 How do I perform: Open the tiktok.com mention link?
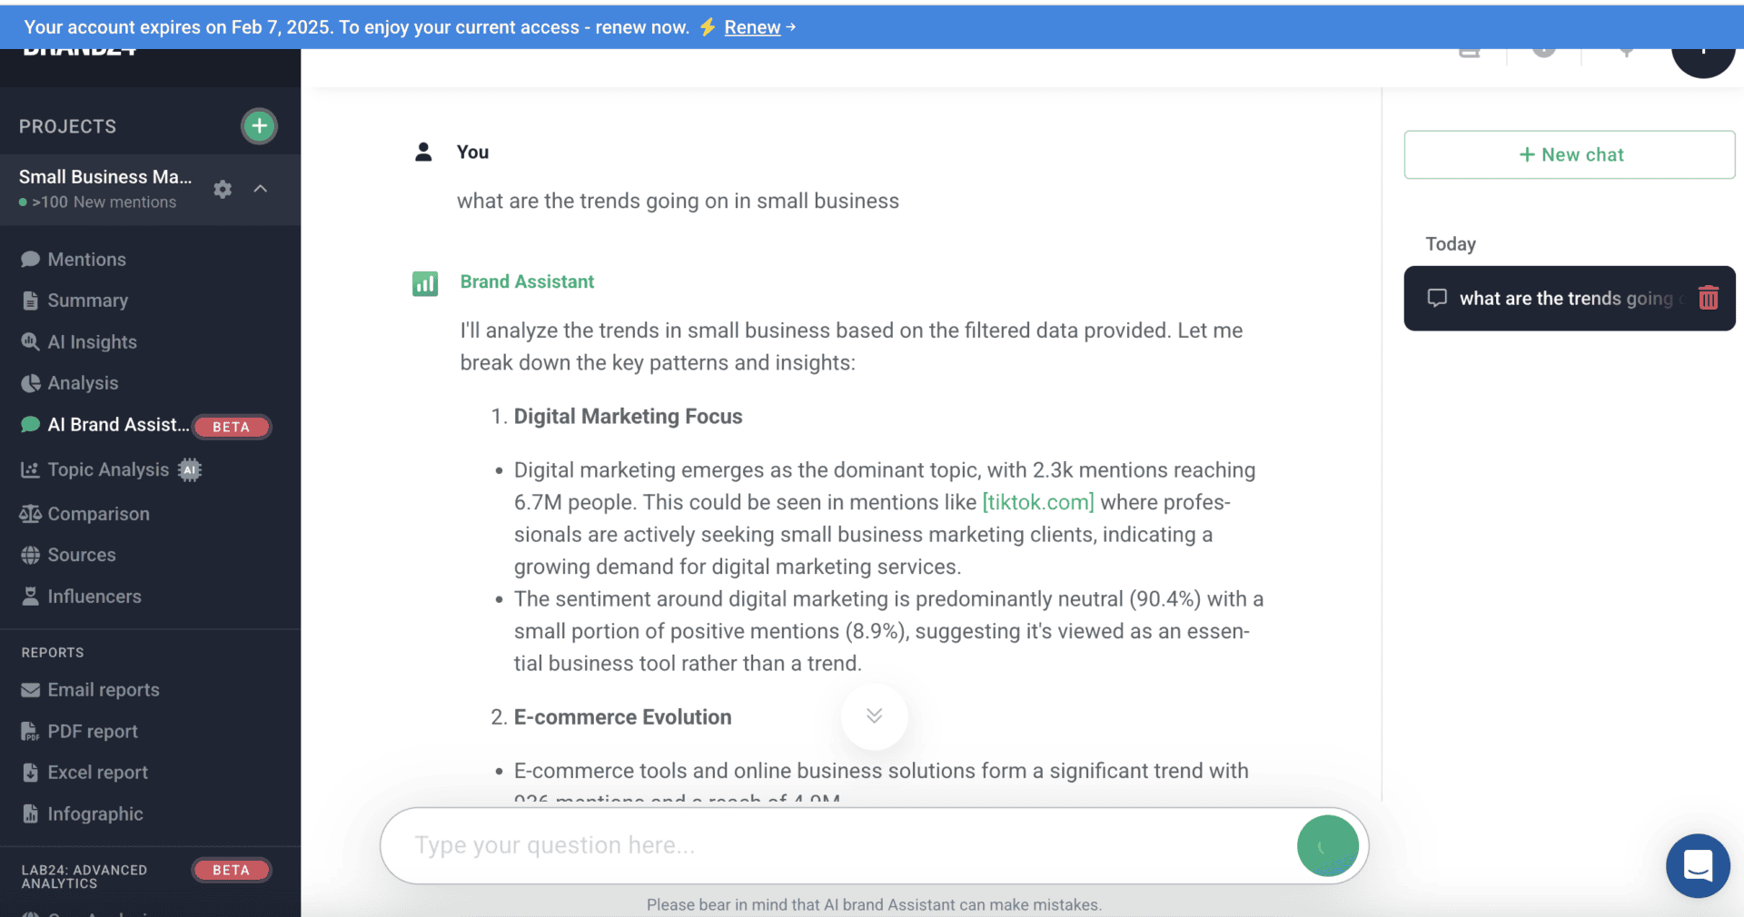coord(1036,502)
